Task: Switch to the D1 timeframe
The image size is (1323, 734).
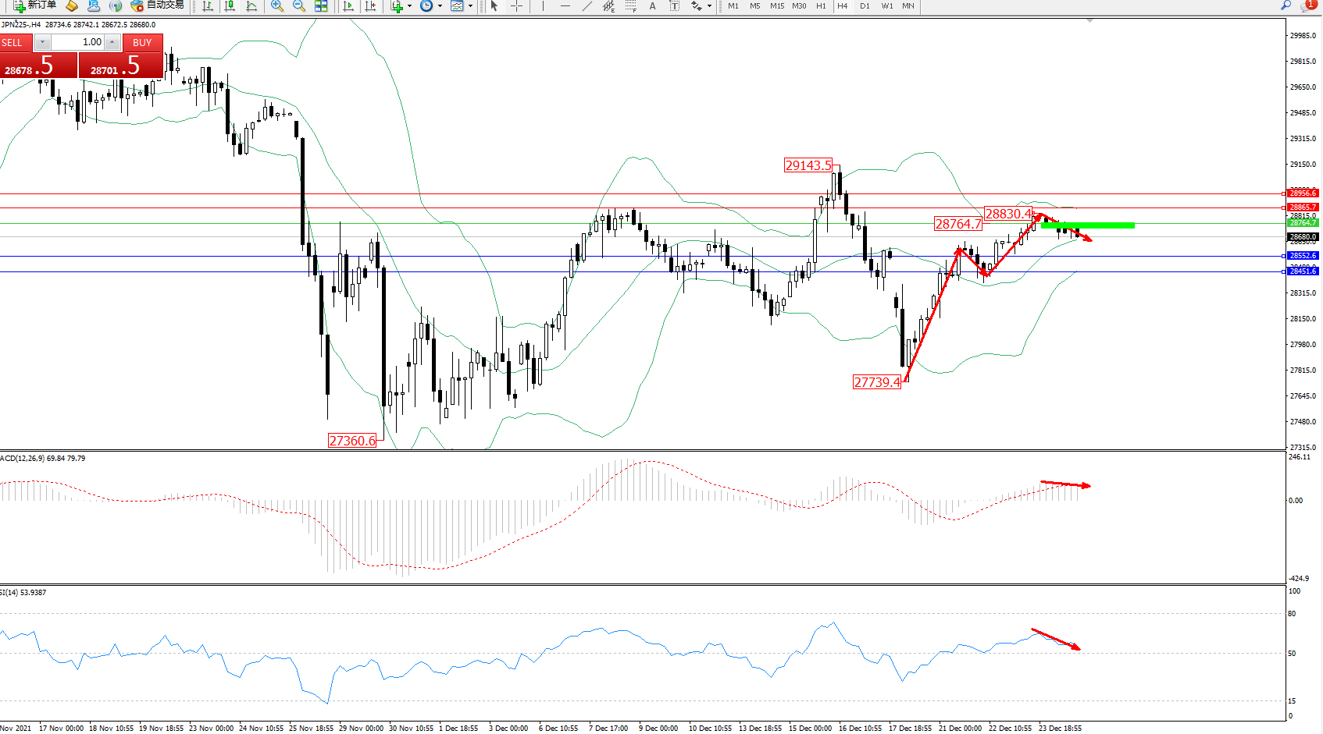Action: click(x=865, y=6)
